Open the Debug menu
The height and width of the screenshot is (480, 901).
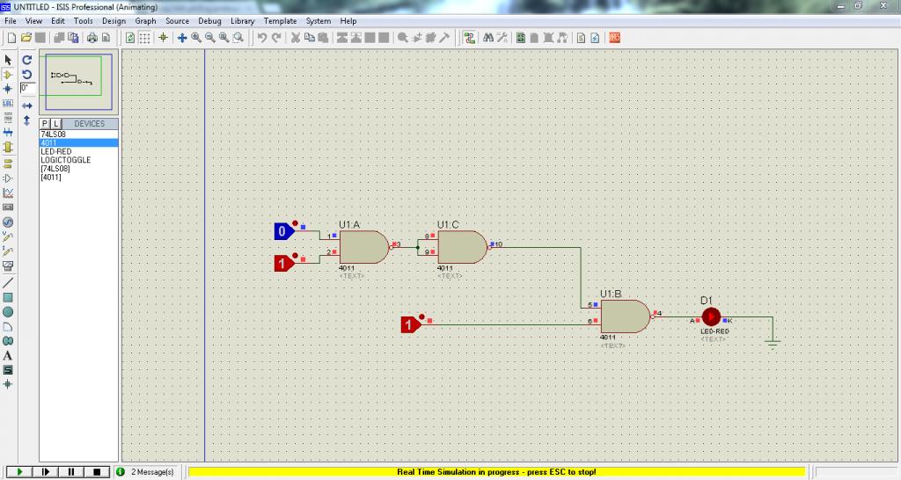(x=209, y=21)
